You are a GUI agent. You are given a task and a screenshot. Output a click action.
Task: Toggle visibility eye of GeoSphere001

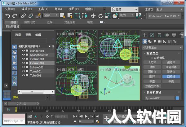[x=23, y=55]
